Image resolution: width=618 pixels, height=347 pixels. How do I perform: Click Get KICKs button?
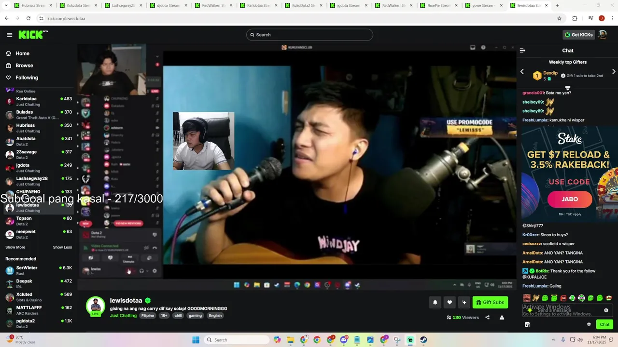tap(578, 35)
